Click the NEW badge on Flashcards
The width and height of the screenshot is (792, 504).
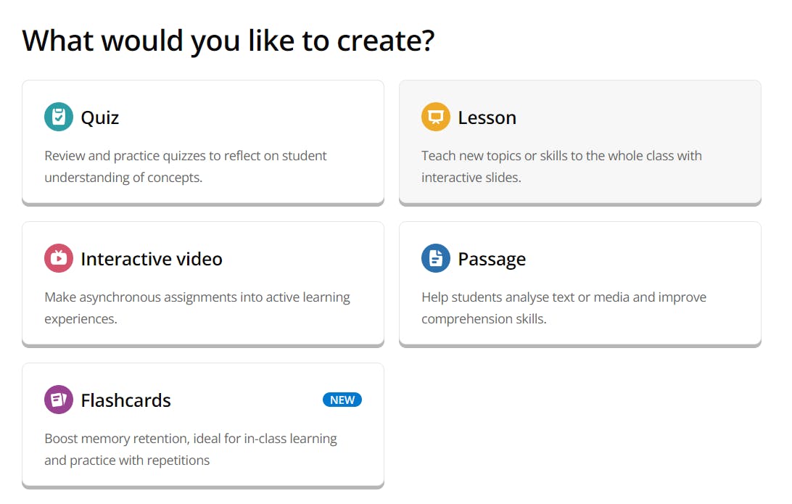[342, 400]
